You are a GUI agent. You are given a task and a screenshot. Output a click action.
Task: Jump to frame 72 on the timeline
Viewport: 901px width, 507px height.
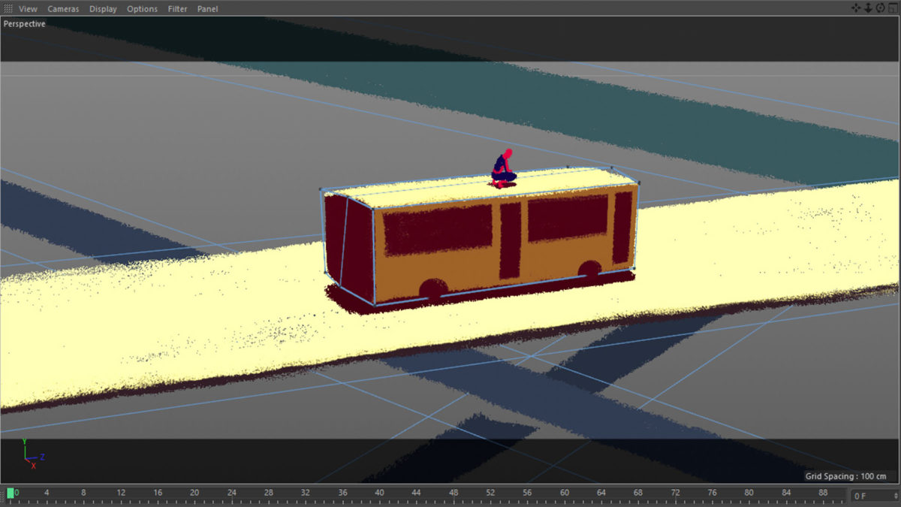[x=675, y=493]
